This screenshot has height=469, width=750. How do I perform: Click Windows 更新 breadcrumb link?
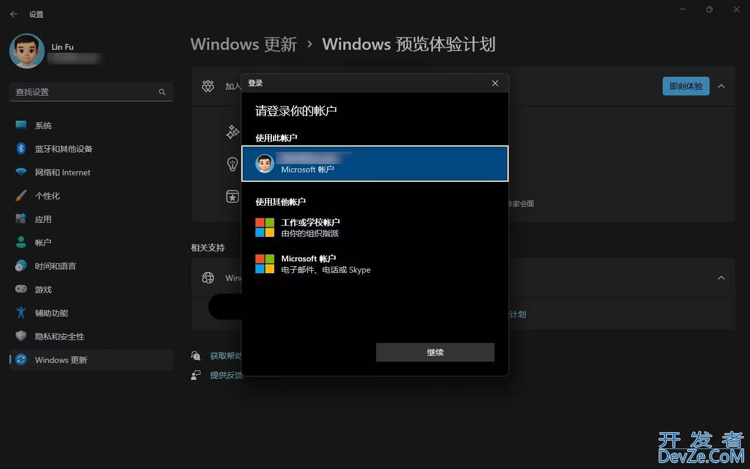coord(244,44)
